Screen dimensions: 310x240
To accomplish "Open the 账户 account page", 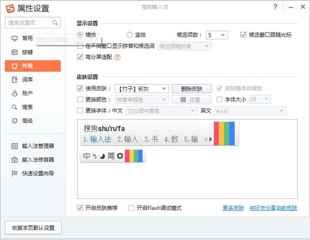I will (33, 93).
